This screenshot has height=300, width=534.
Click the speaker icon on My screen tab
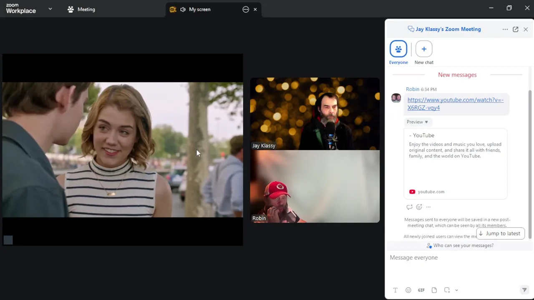tap(183, 9)
